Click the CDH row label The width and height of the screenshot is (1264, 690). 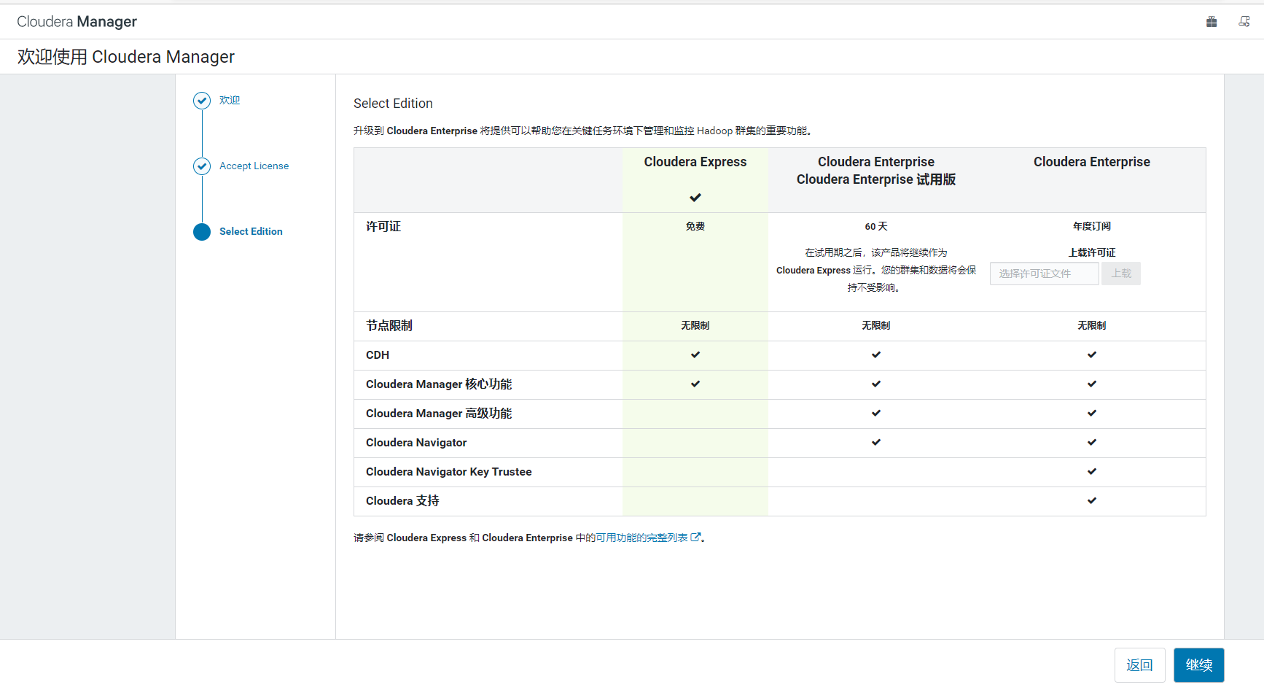(378, 355)
